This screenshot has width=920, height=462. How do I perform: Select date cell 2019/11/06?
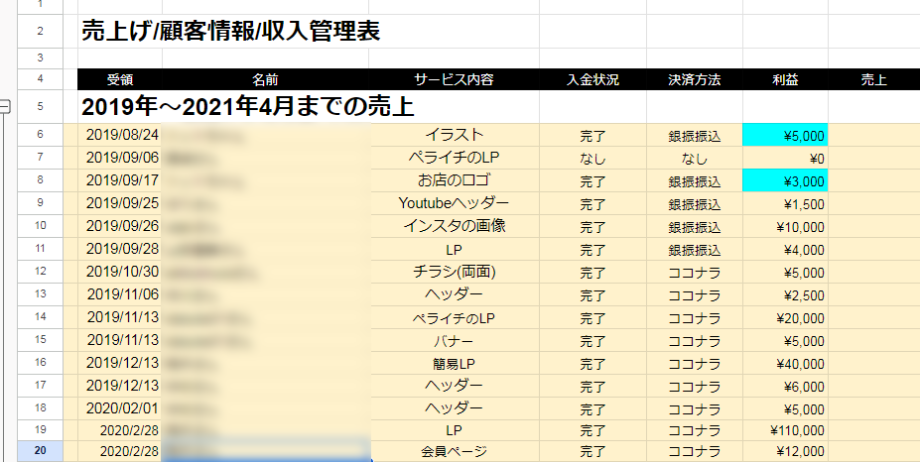coord(120,294)
